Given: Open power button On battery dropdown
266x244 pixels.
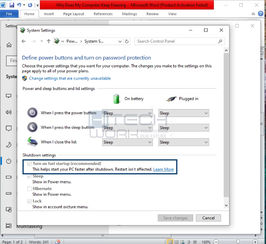Looking at the screenshot, I should coord(127,113).
